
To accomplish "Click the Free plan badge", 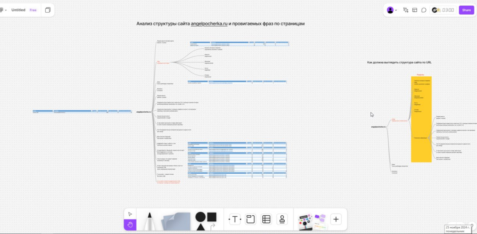I will point(33,10).
